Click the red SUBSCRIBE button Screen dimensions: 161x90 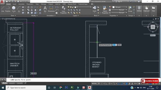[x=150, y=81]
